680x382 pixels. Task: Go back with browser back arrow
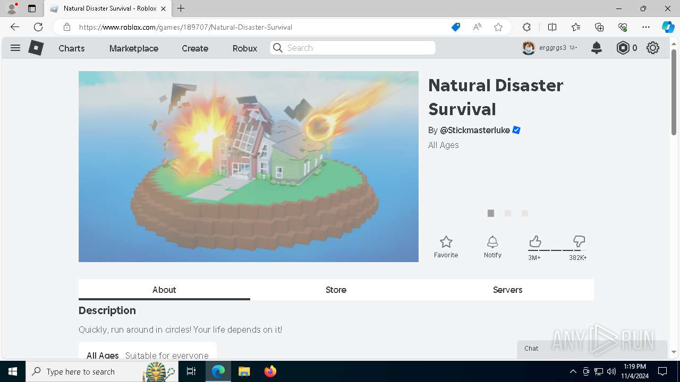tap(15, 27)
